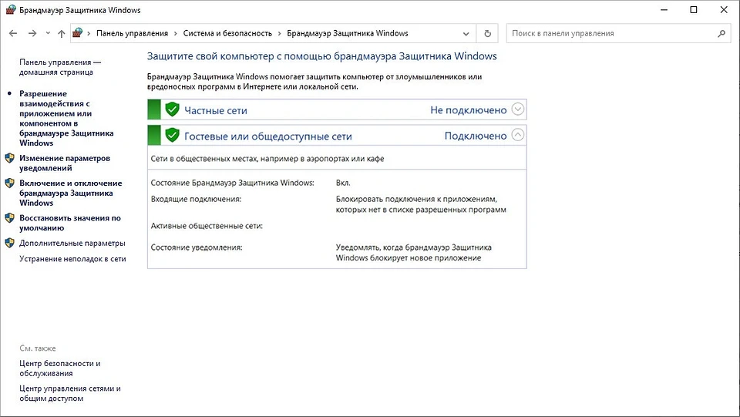Click green shield icon of 'Гостевые или общедоступные сети'
This screenshot has height=417, width=740.
coord(172,136)
